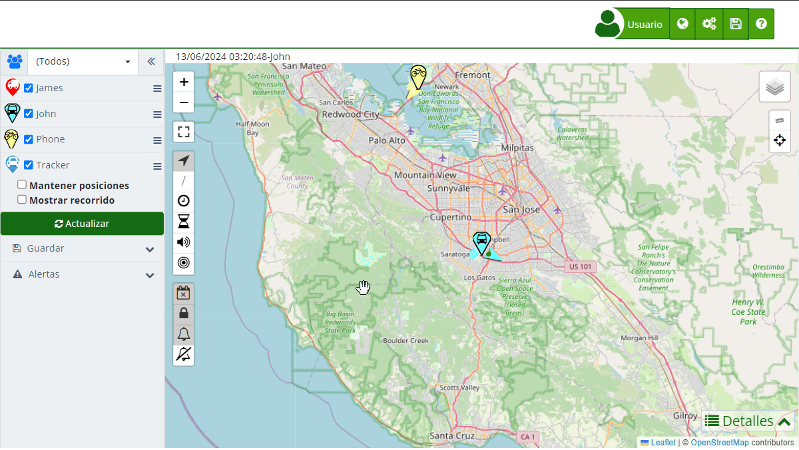The width and height of the screenshot is (799, 450).
Task: Enable Mantener posiciones checkbox
Action: (22, 185)
